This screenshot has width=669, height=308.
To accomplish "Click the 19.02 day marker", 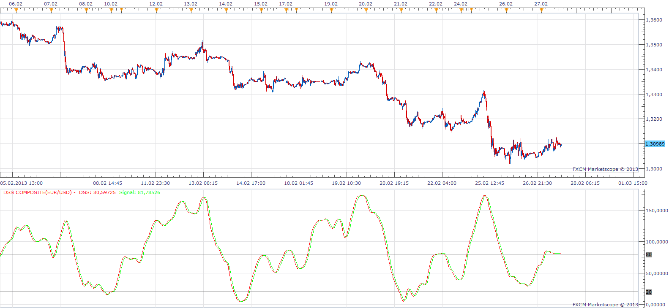I will click(331, 11).
